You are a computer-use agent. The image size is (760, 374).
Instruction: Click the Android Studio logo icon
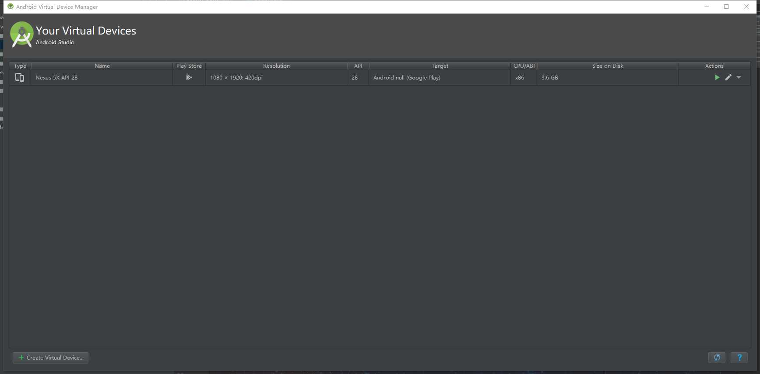click(22, 34)
